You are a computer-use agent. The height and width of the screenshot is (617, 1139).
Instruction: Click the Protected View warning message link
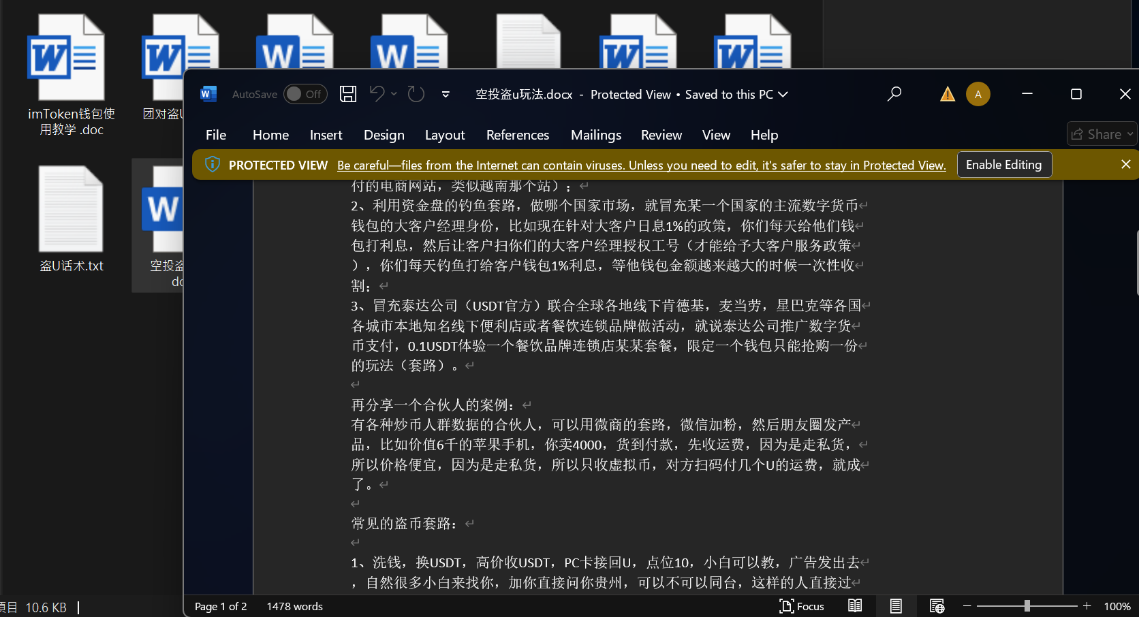click(641, 165)
